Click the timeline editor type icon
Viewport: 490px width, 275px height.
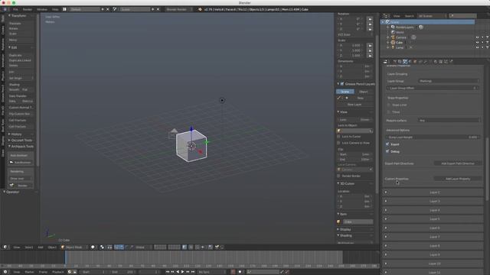coord(5,272)
